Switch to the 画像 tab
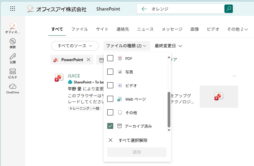The width and height of the screenshot is (254, 166). [195, 29]
